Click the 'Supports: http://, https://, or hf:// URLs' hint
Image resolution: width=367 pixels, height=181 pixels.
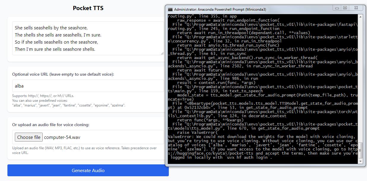point(43,96)
